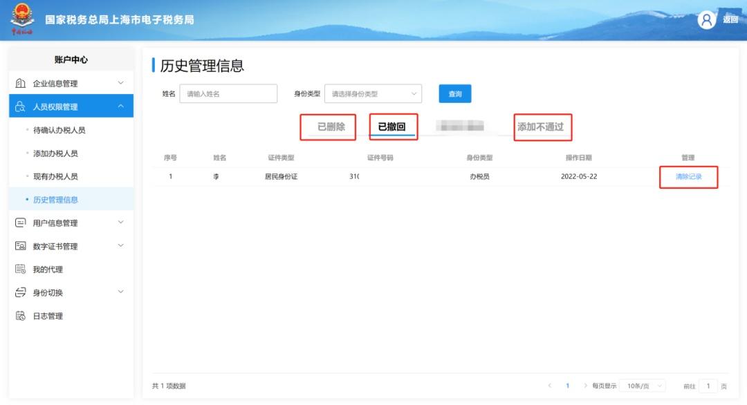This screenshot has width=747, height=405.
Task: Click the 办税员 cell
Action: point(479,176)
